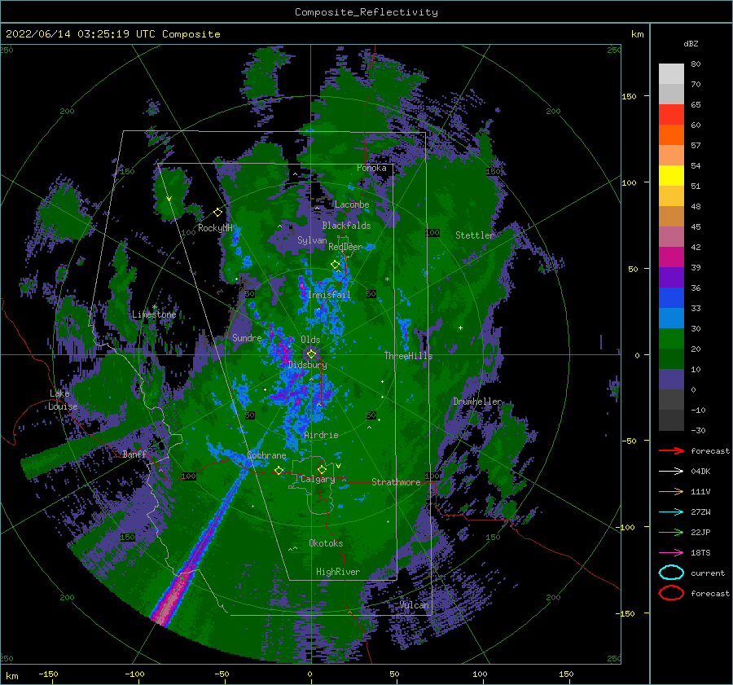Click the Composite_Reflectivity title text
Screen dimensions: 733x685
[366, 12]
